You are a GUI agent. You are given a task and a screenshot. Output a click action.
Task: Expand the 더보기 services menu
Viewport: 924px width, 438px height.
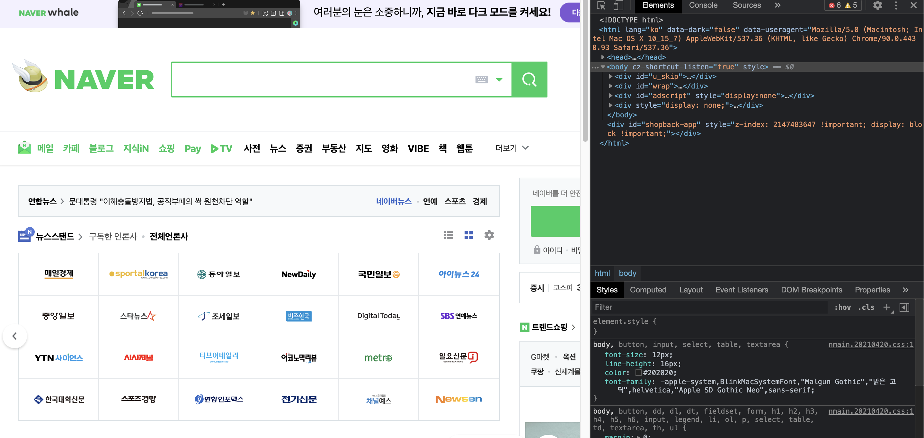click(x=511, y=148)
